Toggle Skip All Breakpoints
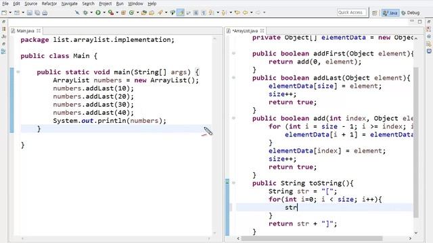Screen dimensions: 433x243 pos(77,13)
